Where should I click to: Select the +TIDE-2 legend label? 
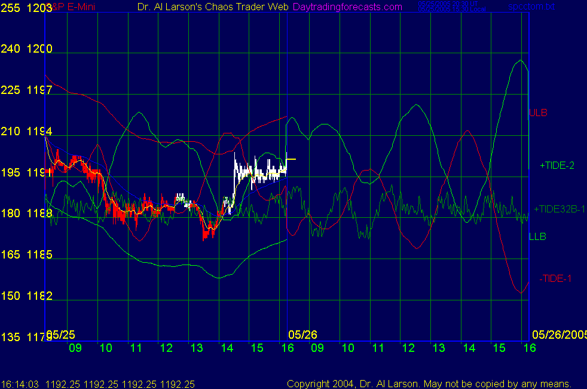tap(557, 165)
